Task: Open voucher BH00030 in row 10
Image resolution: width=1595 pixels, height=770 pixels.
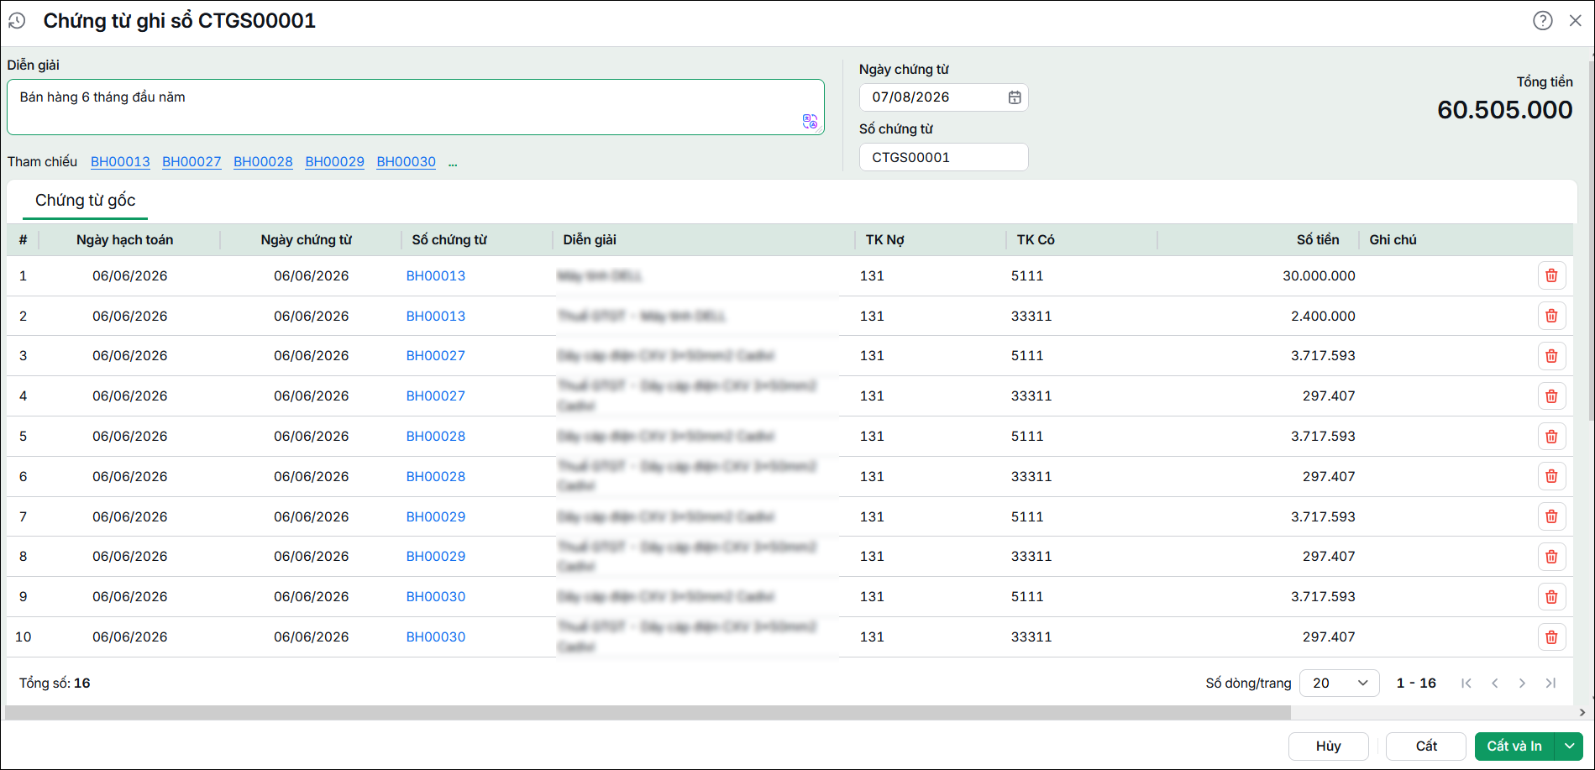Action: tap(436, 637)
